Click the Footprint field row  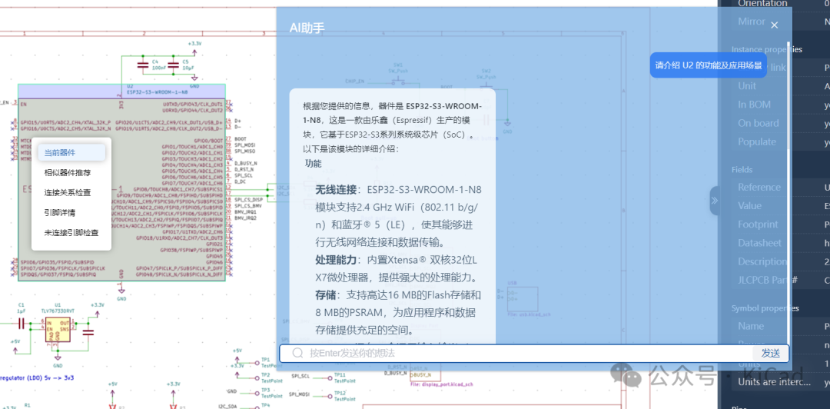tap(781, 224)
